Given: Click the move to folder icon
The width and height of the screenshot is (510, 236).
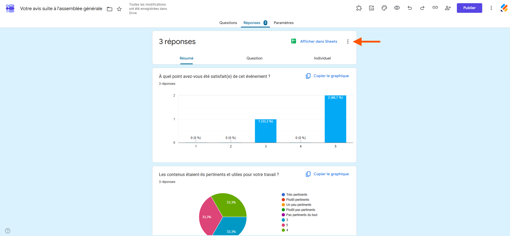Looking at the screenshot, I should tap(109, 9).
